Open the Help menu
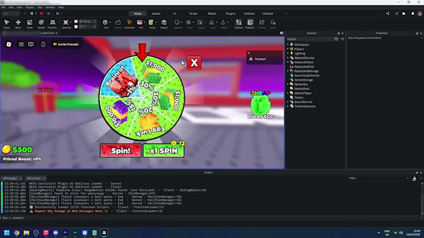The height and width of the screenshot is (238, 424). tap(61, 7)
